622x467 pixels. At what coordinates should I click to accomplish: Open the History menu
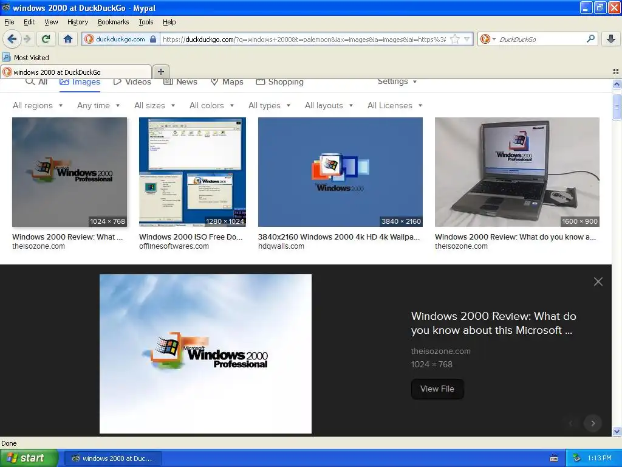[77, 22]
